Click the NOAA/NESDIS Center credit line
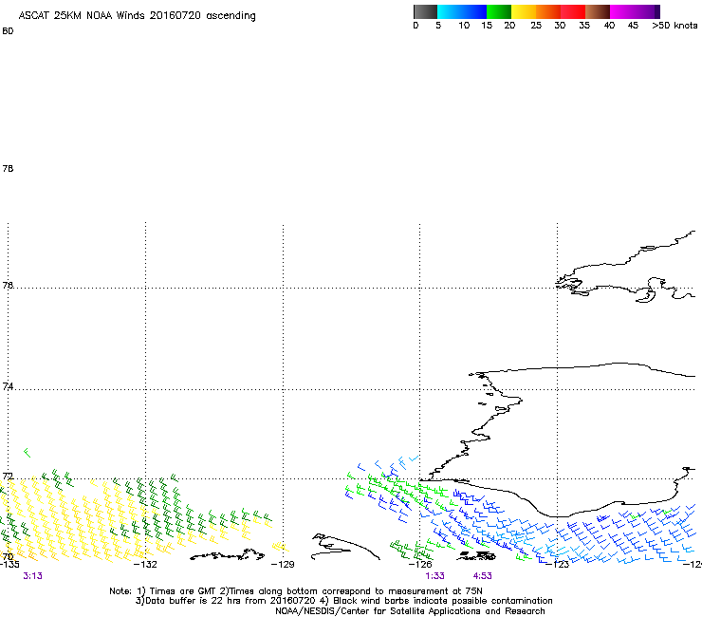Image resolution: width=702 pixels, height=617 pixels. tap(410, 611)
